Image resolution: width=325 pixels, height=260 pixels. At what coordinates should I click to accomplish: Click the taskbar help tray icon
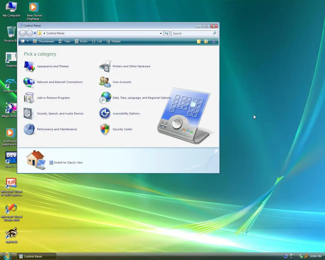(x=286, y=256)
